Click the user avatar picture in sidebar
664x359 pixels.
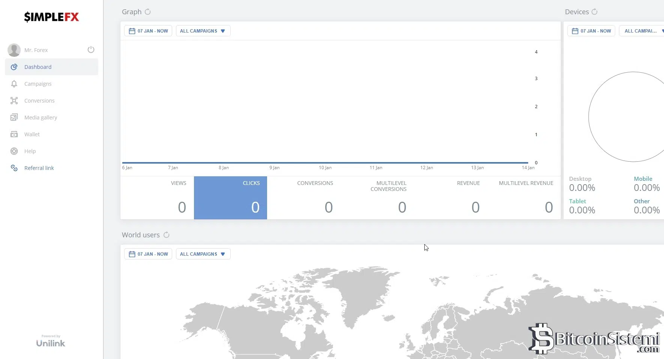click(x=14, y=50)
